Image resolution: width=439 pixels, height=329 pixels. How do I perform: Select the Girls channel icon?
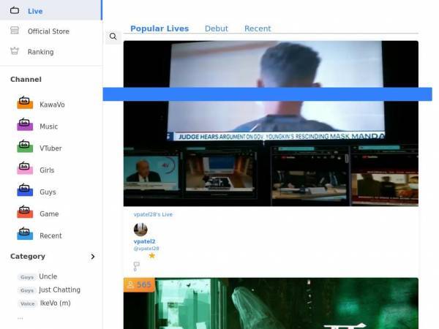[25, 168]
